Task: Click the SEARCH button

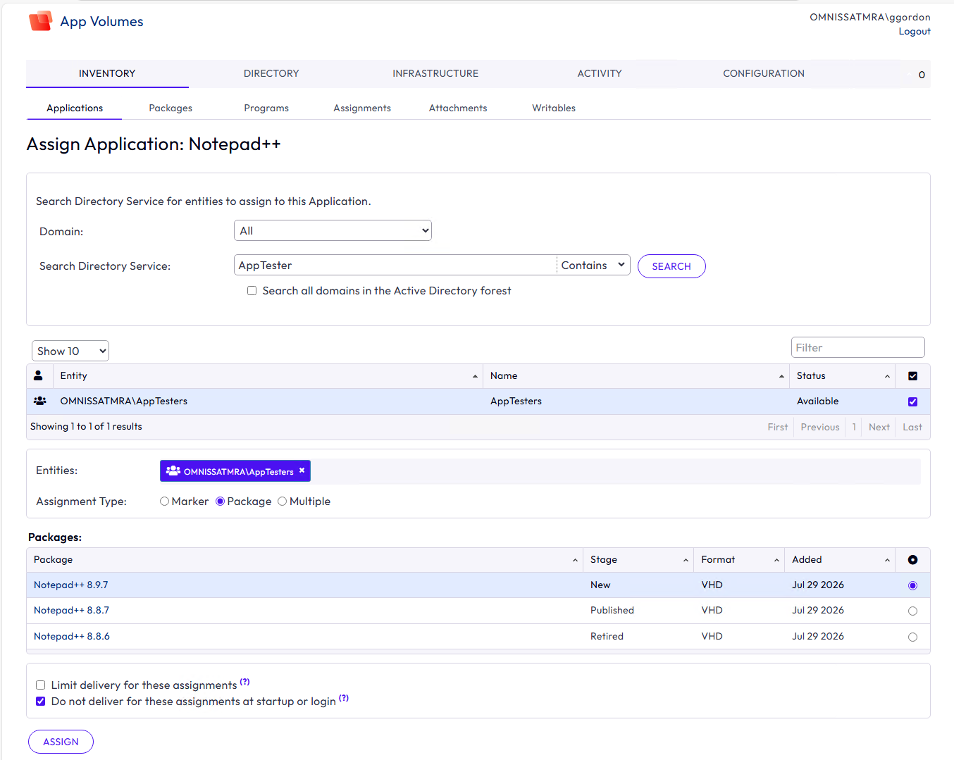Action: 671,266
